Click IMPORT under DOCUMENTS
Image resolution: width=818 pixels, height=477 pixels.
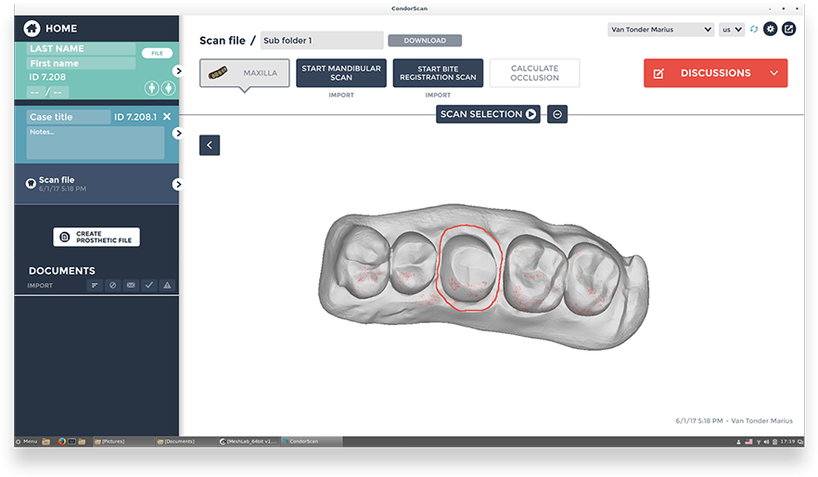click(40, 286)
